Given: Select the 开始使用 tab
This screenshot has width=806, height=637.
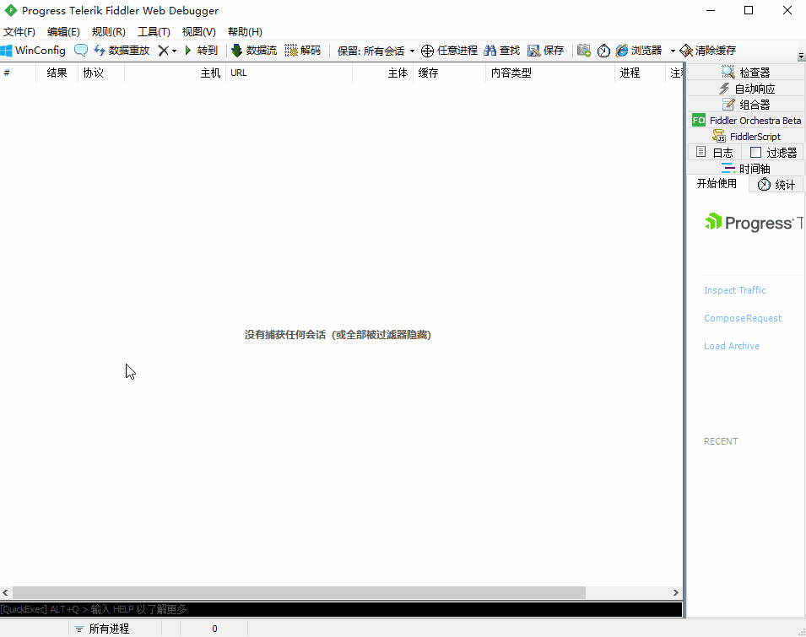Looking at the screenshot, I should (x=717, y=184).
